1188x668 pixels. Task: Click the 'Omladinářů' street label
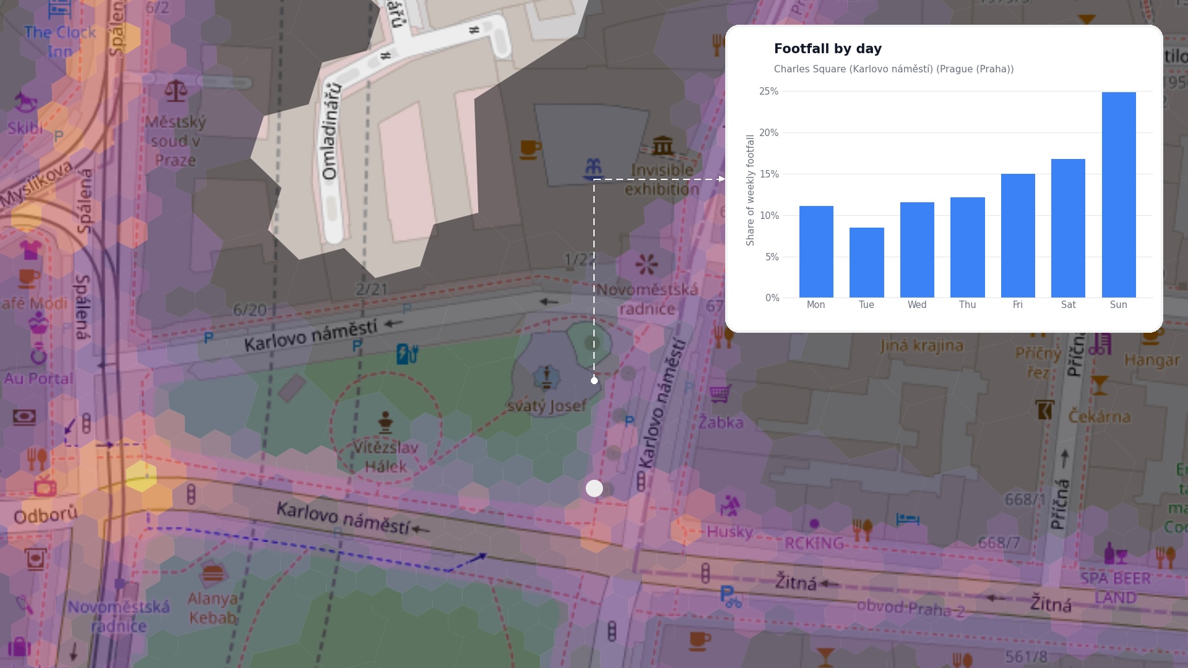coord(330,131)
